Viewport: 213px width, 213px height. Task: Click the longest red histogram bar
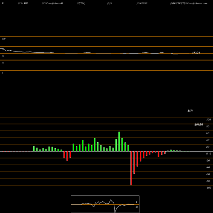click(x=131, y=168)
